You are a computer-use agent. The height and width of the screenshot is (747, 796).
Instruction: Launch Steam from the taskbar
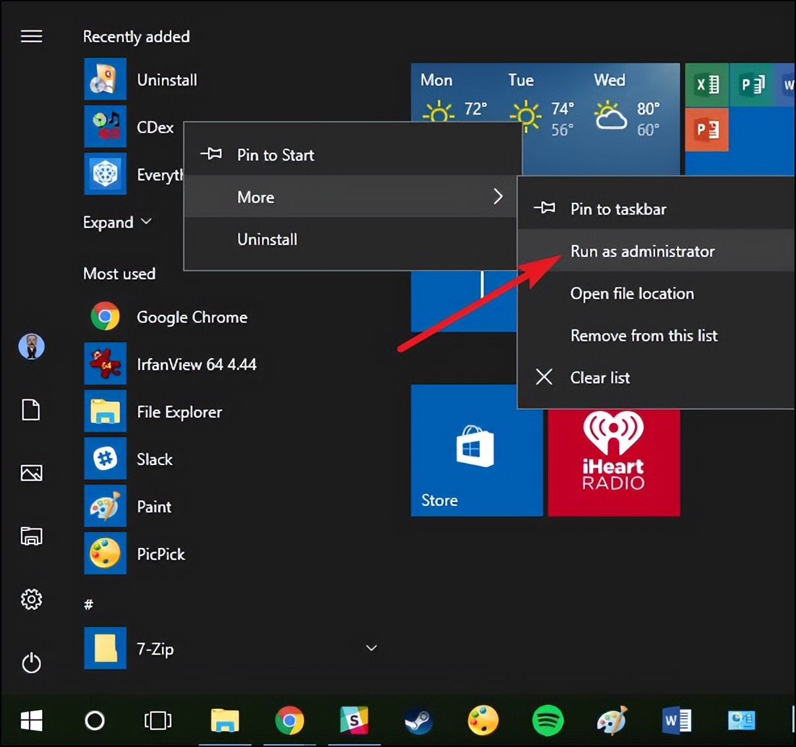[x=419, y=721]
